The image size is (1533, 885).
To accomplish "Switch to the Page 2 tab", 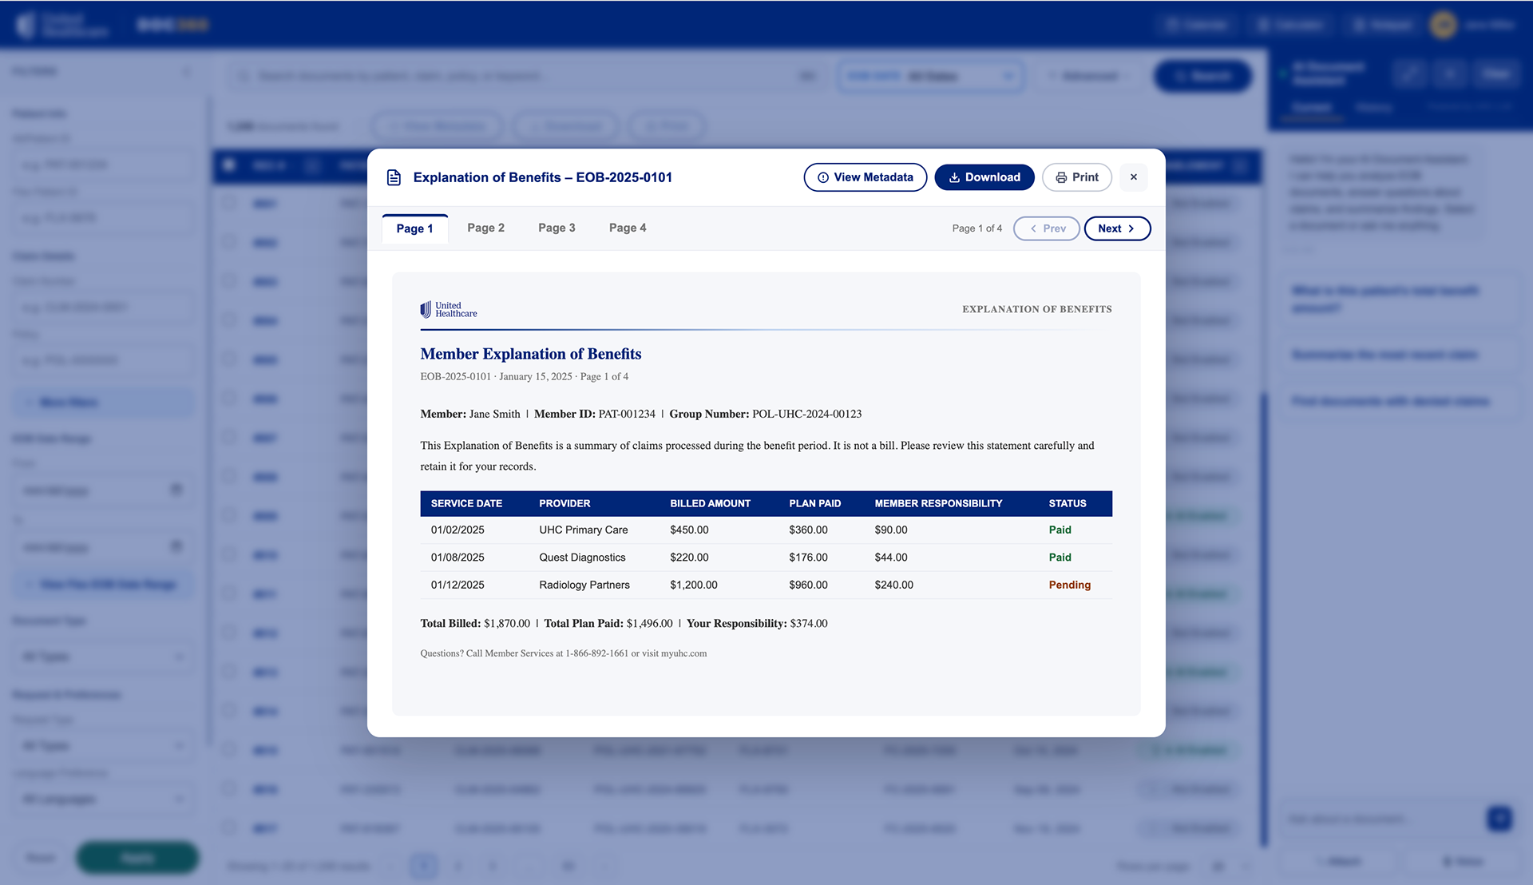I will pyautogui.click(x=485, y=228).
